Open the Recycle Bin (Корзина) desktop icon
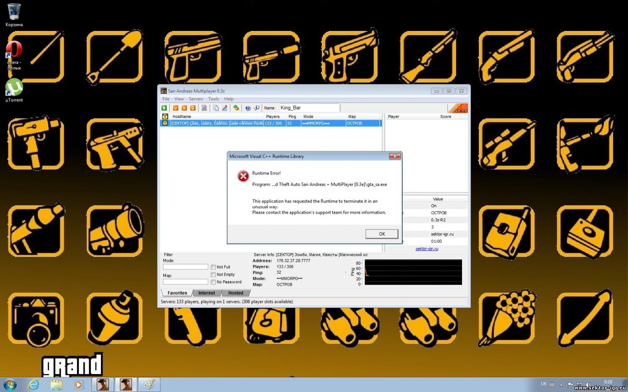 coord(14,15)
